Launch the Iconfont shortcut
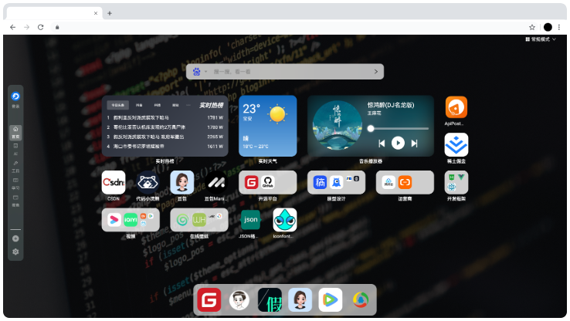The height and width of the screenshot is (321, 570). [x=285, y=220]
